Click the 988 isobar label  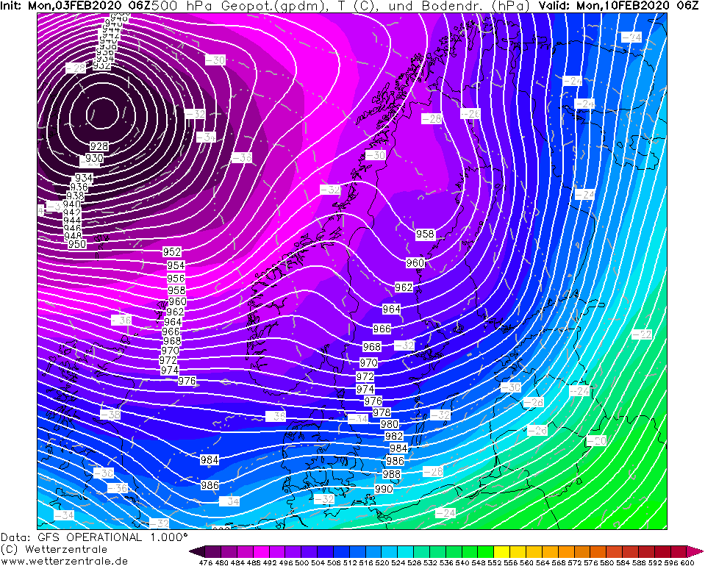pos(391,474)
